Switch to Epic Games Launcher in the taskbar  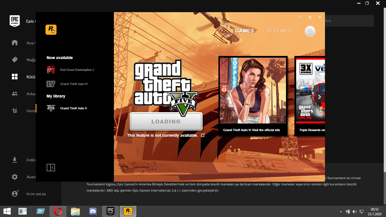(110, 211)
